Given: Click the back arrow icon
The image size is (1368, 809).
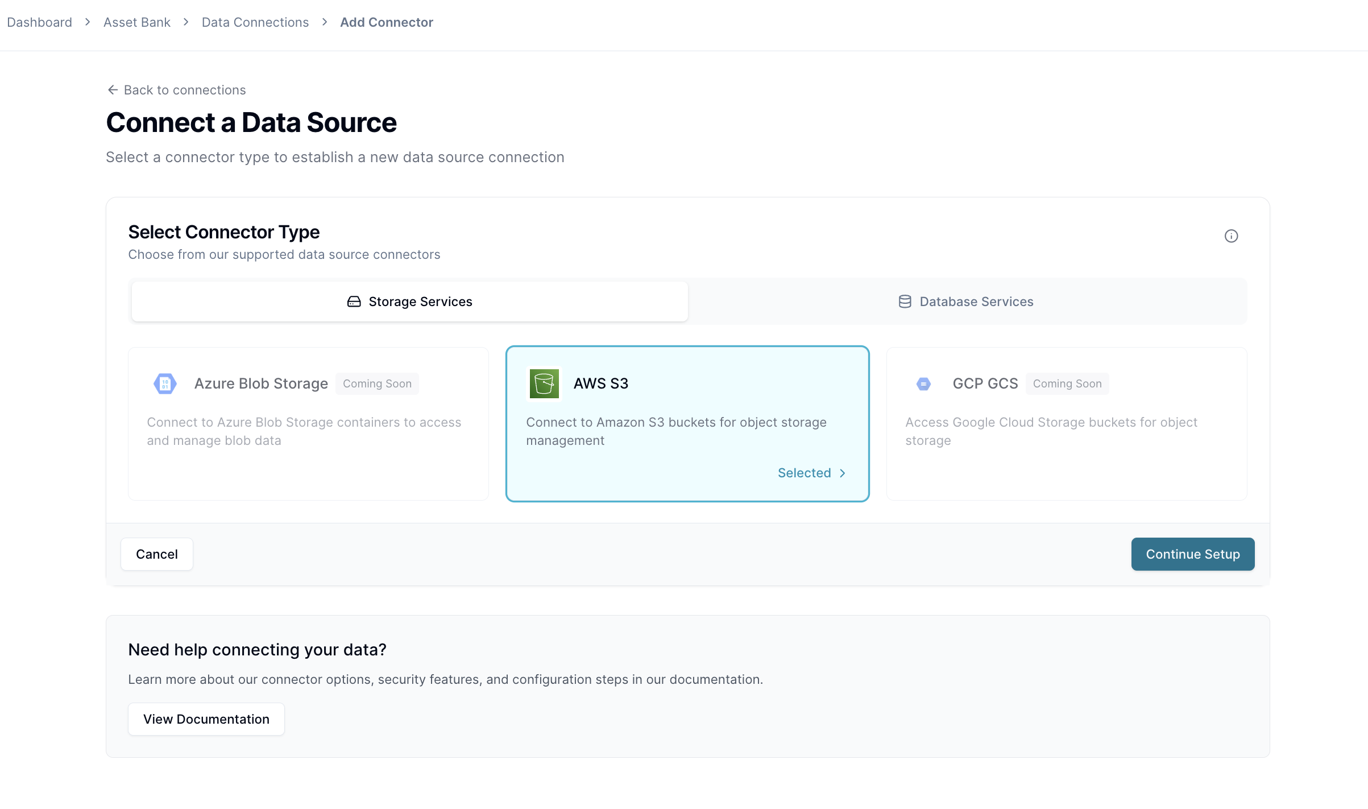Looking at the screenshot, I should point(113,90).
